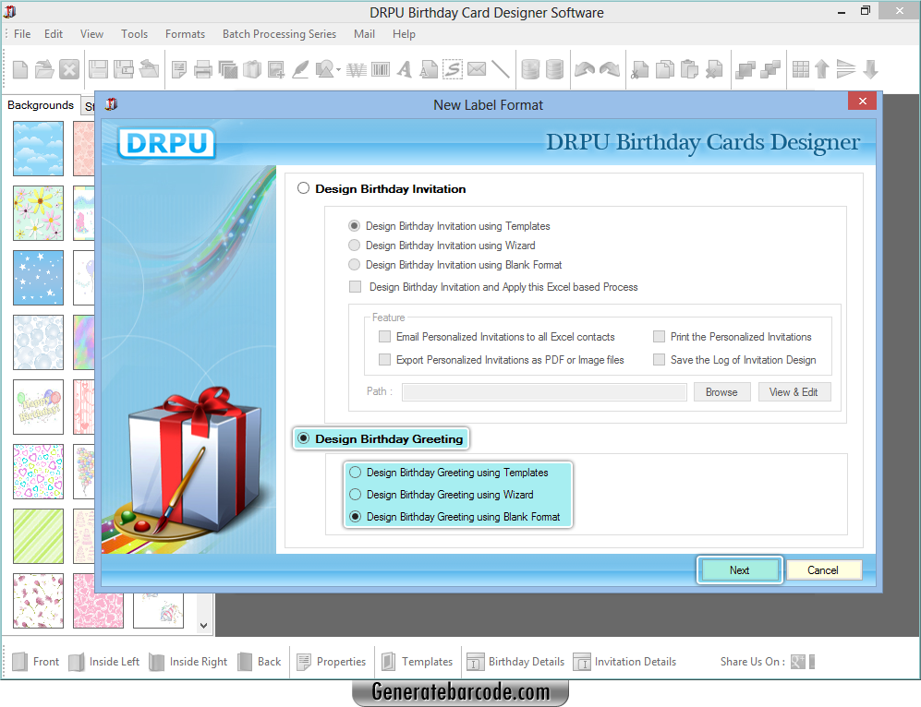The image size is (921, 707).
Task: Click the Save As floppy disk icon
Action: coord(124,70)
